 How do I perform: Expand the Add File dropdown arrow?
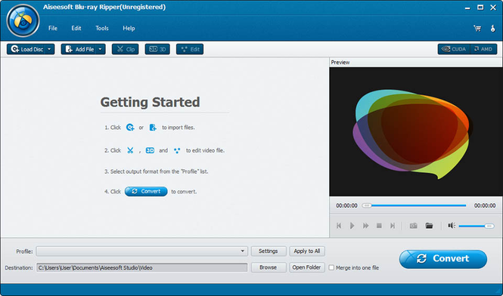[101, 49]
